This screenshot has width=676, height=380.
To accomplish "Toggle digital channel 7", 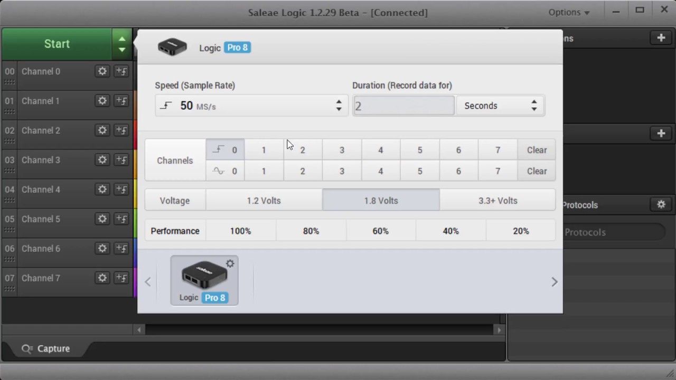I will tap(497, 150).
